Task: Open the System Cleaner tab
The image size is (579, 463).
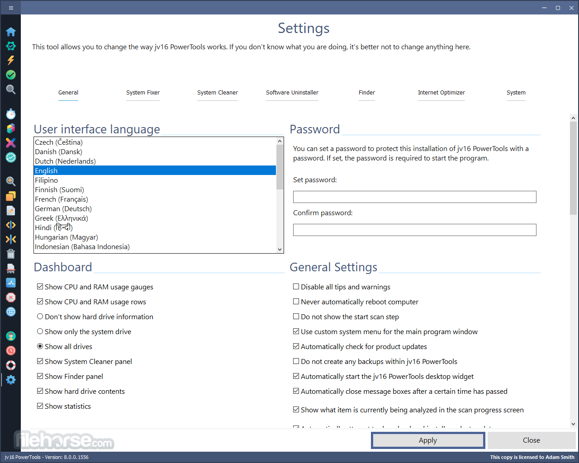Action: click(218, 93)
